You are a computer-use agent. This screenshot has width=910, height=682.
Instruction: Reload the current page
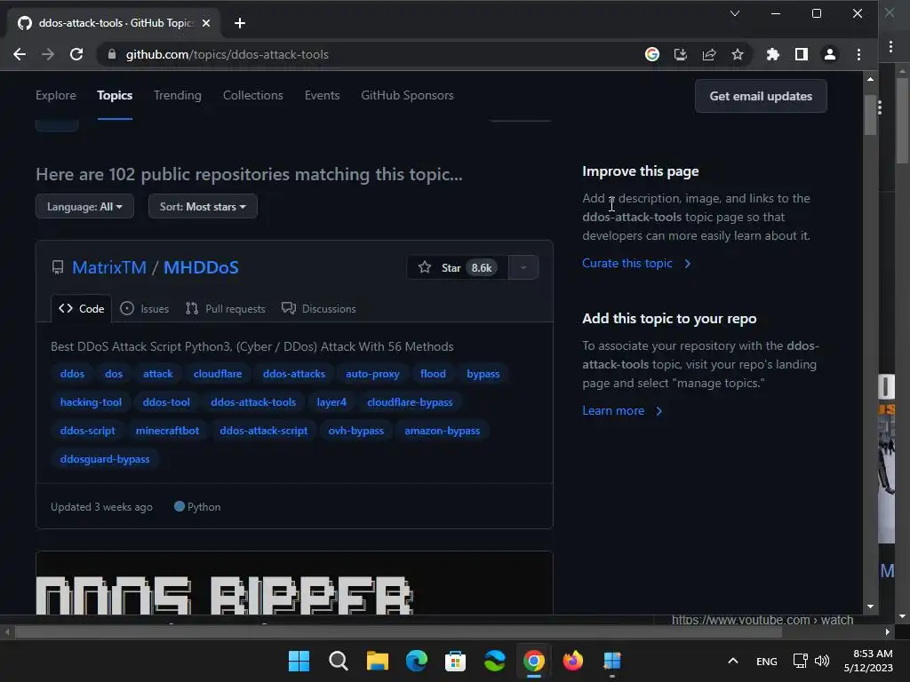(x=76, y=54)
